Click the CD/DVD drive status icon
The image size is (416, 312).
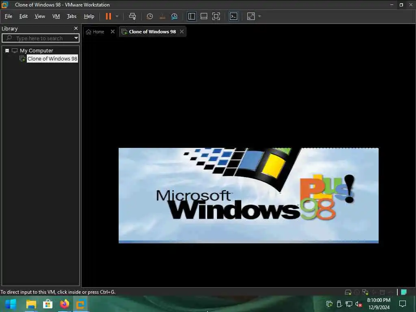[357, 292]
